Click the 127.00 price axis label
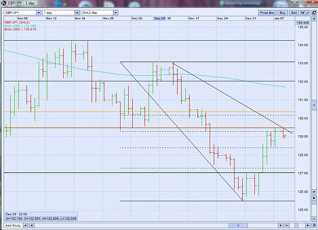 303,173
